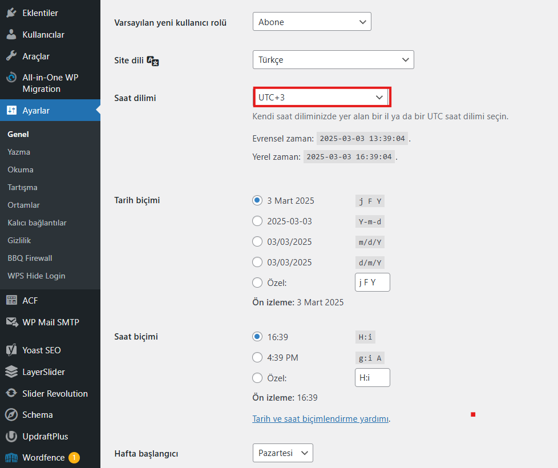The width and height of the screenshot is (558, 468).
Task: Click the Hafta başlangıcı label
Action: click(146, 453)
